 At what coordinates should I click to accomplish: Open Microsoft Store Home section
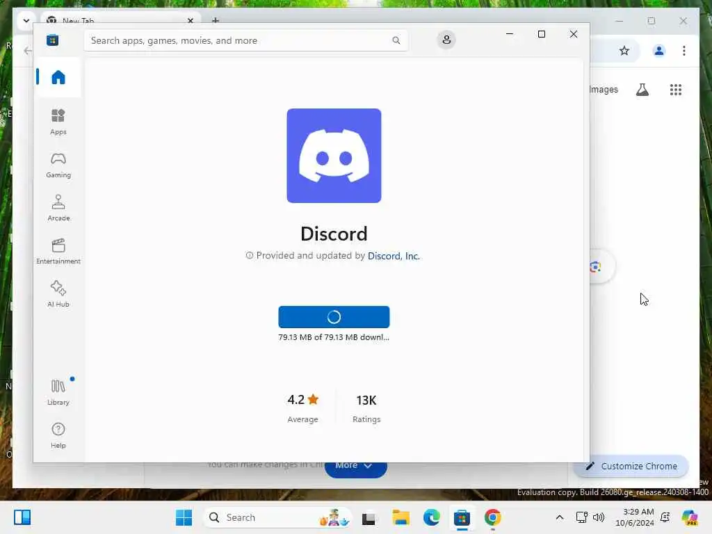[x=58, y=77]
